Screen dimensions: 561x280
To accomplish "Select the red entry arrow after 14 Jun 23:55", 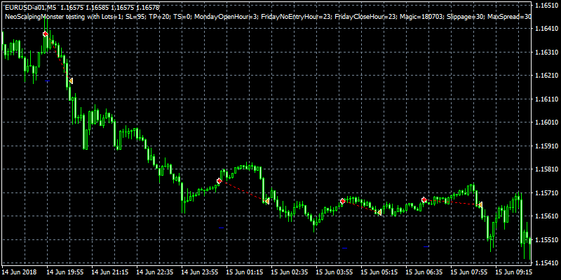I will pos(219,181).
